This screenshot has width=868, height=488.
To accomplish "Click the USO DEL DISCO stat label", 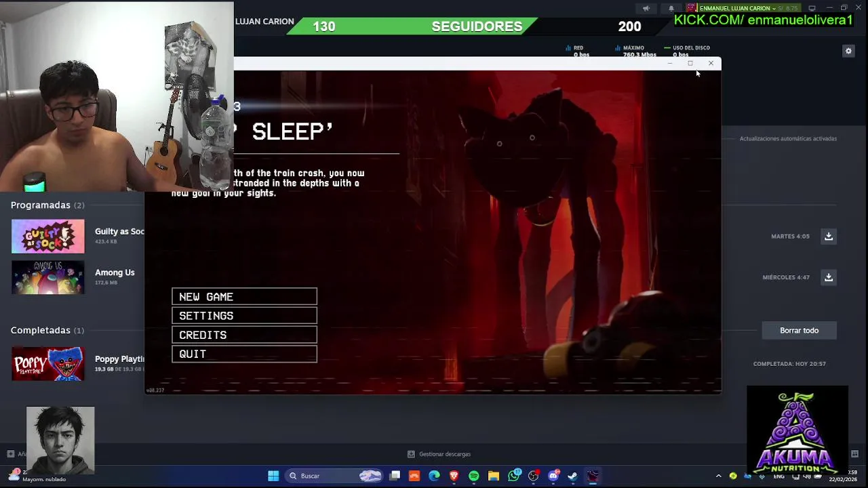I will [x=691, y=48].
